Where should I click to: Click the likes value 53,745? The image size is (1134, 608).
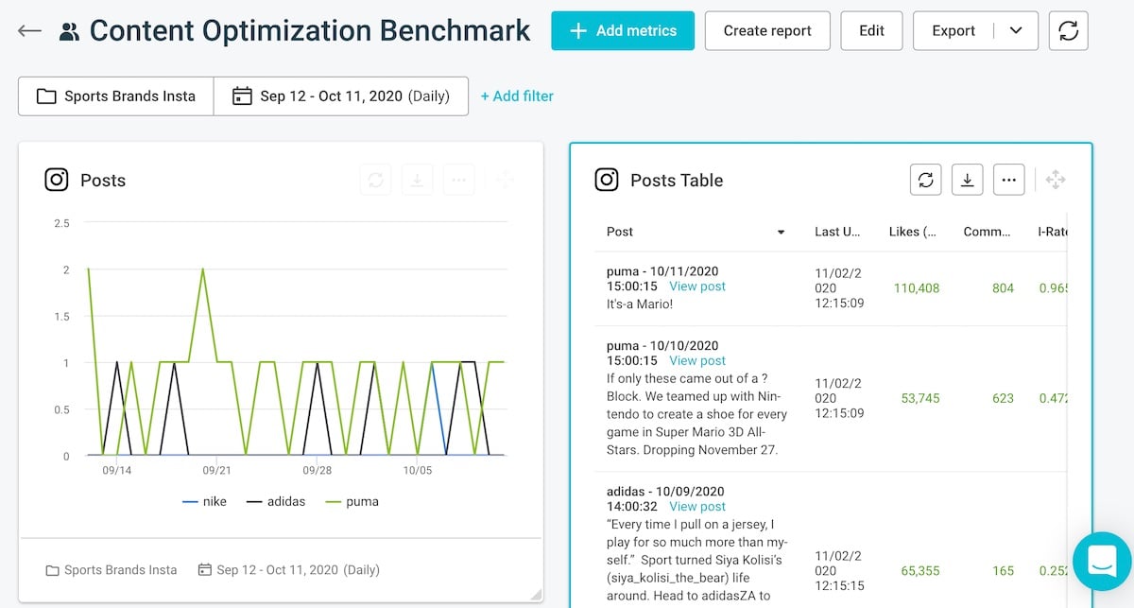tap(920, 398)
